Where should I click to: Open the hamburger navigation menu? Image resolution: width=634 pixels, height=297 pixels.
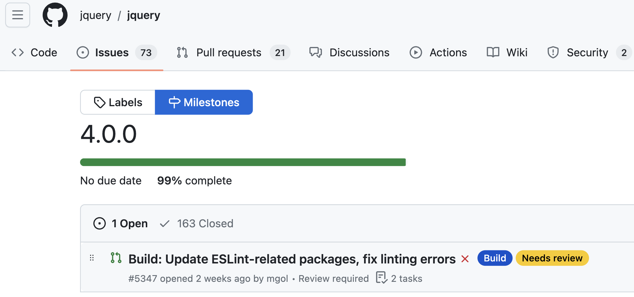point(18,15)
